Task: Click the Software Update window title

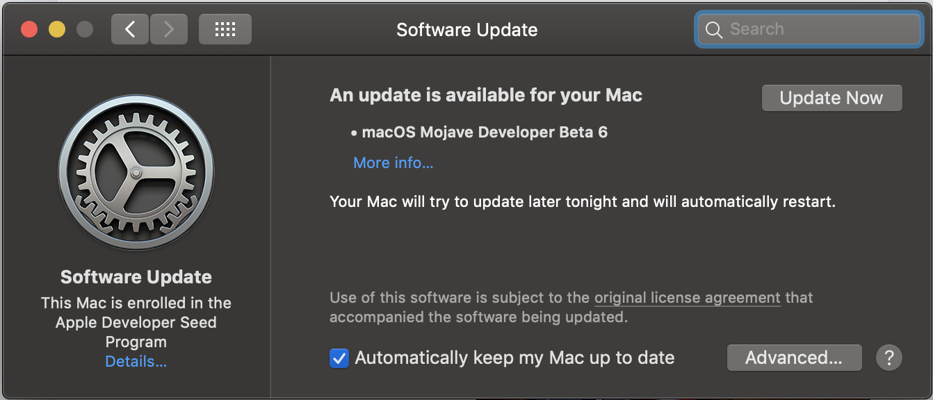Action: point(466,30)
